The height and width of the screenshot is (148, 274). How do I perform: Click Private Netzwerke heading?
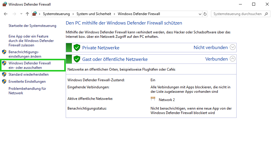point(101,48)
